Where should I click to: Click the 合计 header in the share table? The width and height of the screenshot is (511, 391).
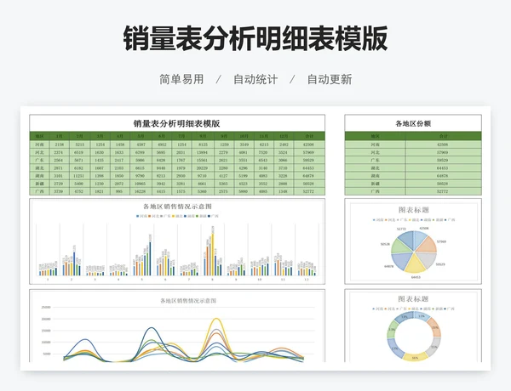[443, 136]
